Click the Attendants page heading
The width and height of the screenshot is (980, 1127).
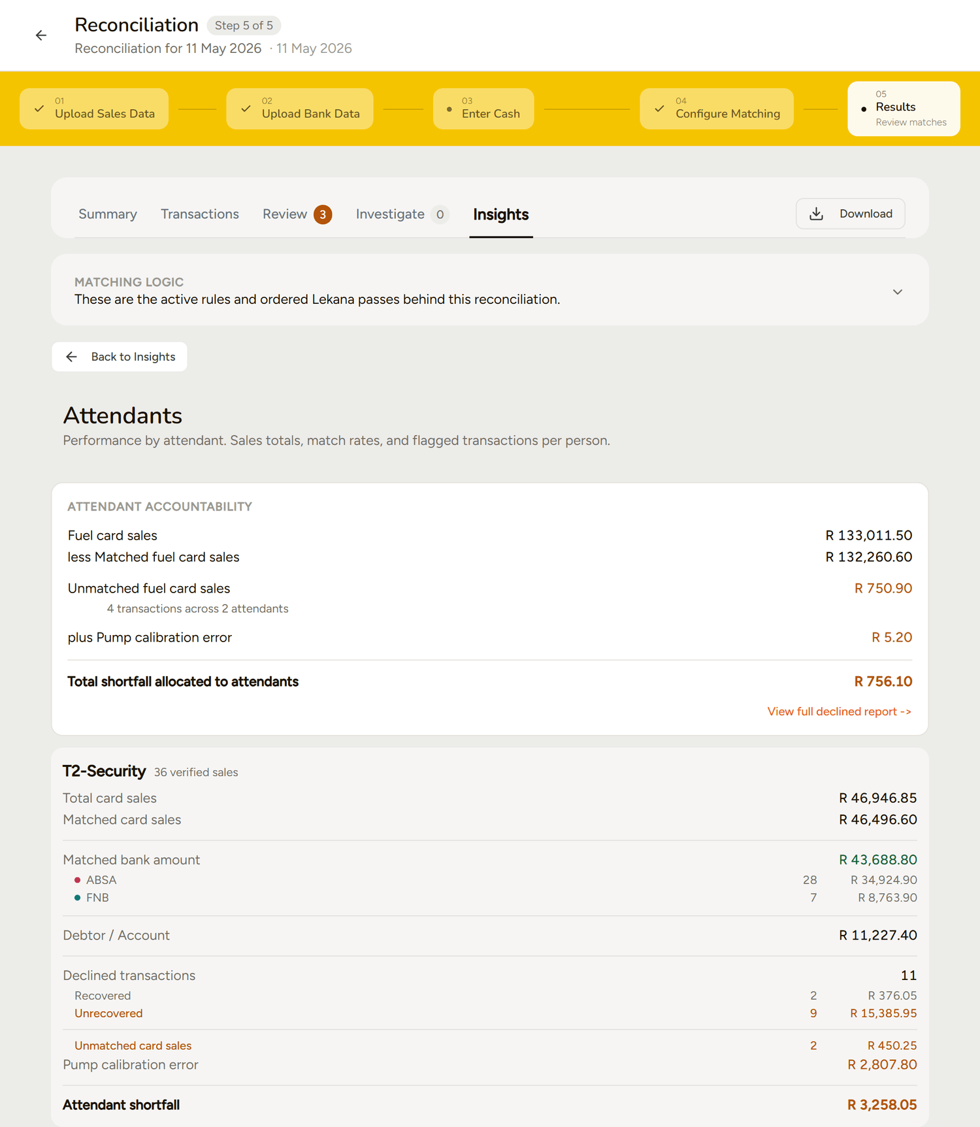[122, 416]
